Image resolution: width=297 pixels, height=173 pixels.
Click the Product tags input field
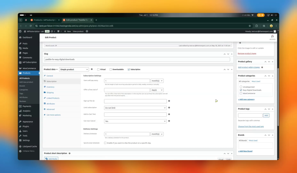point(250,116)
